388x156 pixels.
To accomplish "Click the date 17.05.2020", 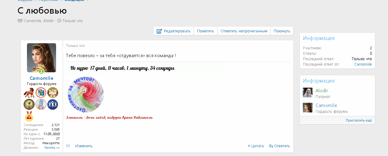I will [52, 134].
